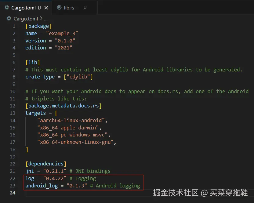Screen dimensions: 254x203
Task: Click the "JNI bindings" comment
Action: 90,171
